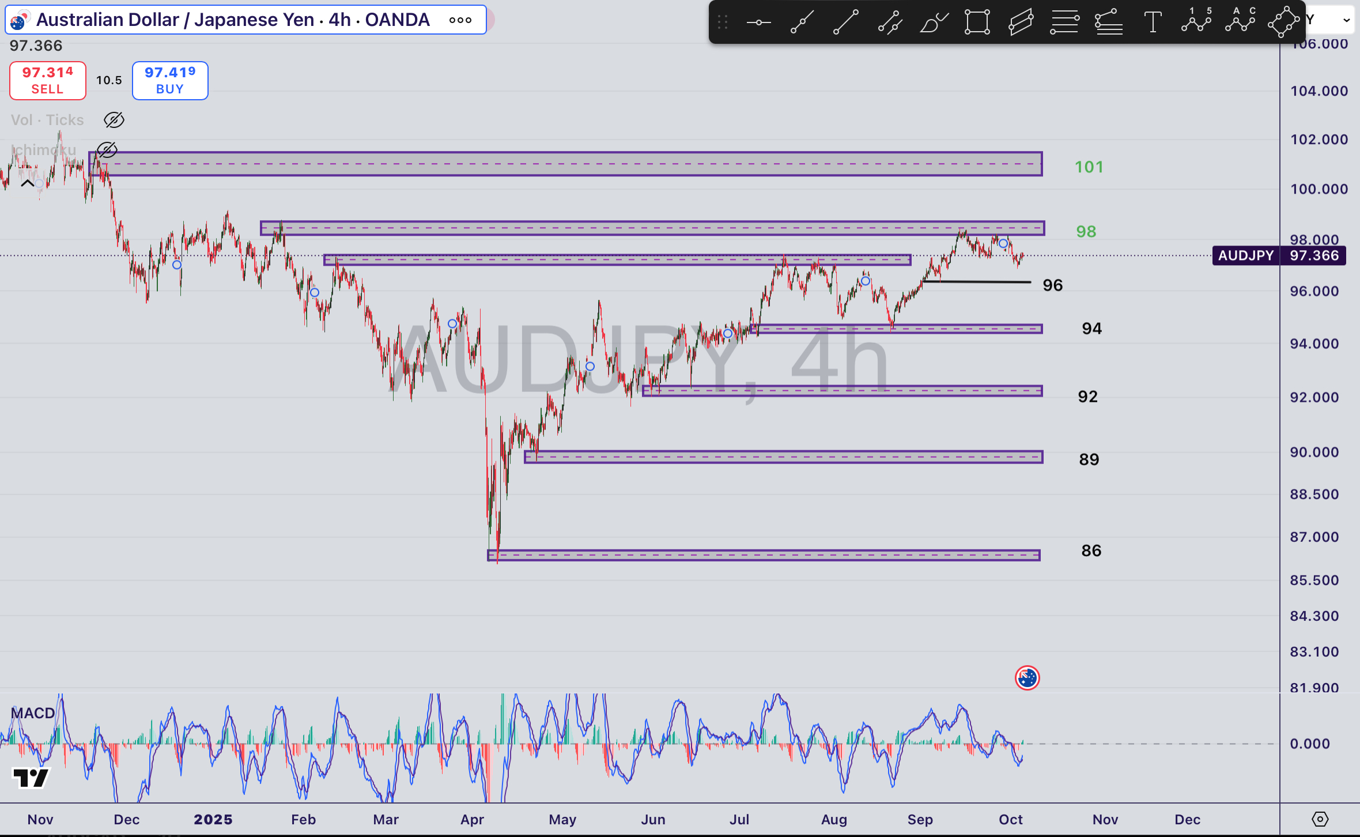Select the Elliott Wave tool
The height and width of the screenshot is (837, 1360).
click(x=1197, y=21)
